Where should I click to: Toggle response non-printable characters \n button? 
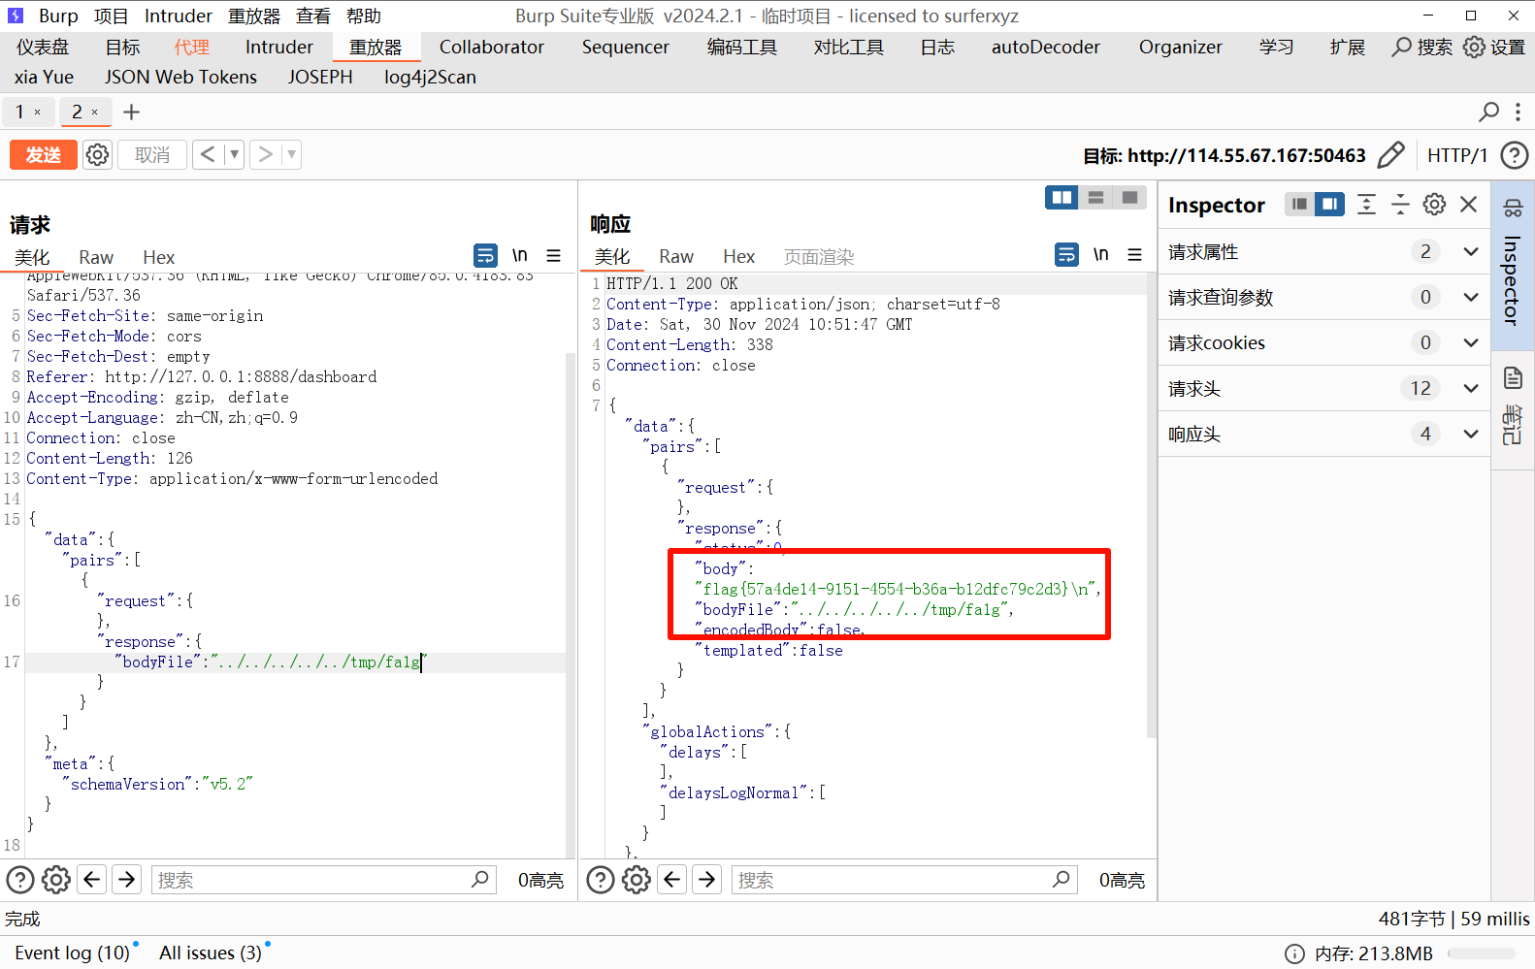[1101, 254]
